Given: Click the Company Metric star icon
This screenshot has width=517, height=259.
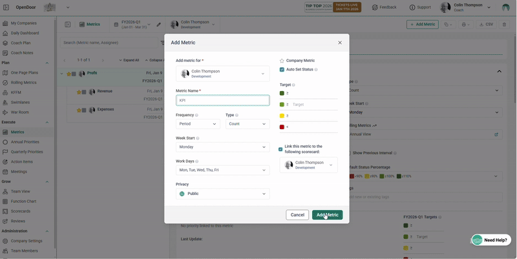Looking at the screenshot, I should click(x=282, y=61).
